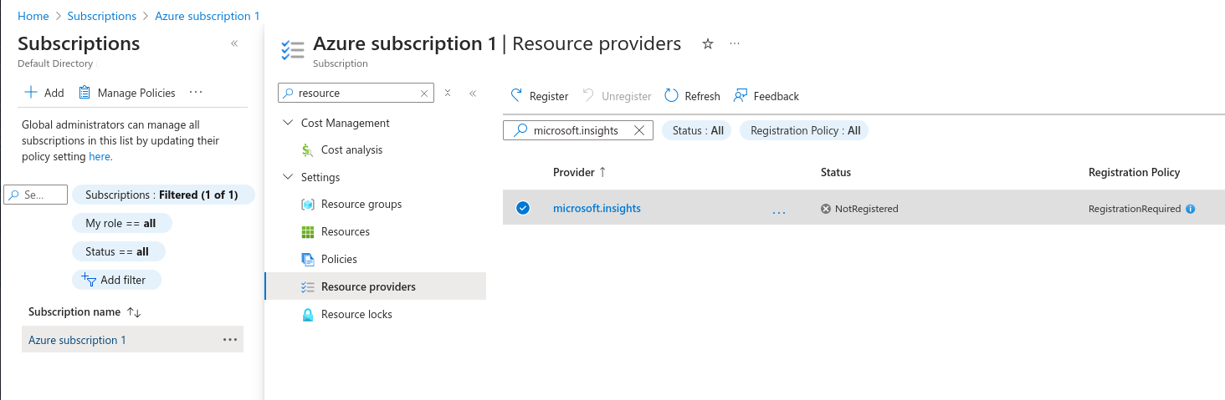Show info for RegistrationRequired policy
This screenshot has height=400, width=1225.
tap(1190, 209)
